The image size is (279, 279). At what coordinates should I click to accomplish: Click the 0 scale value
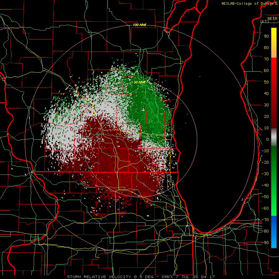pos(268,139)
